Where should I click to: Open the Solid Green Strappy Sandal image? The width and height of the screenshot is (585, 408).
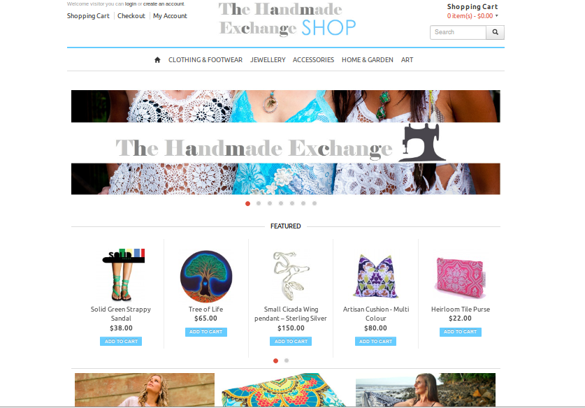click(122, 275)
